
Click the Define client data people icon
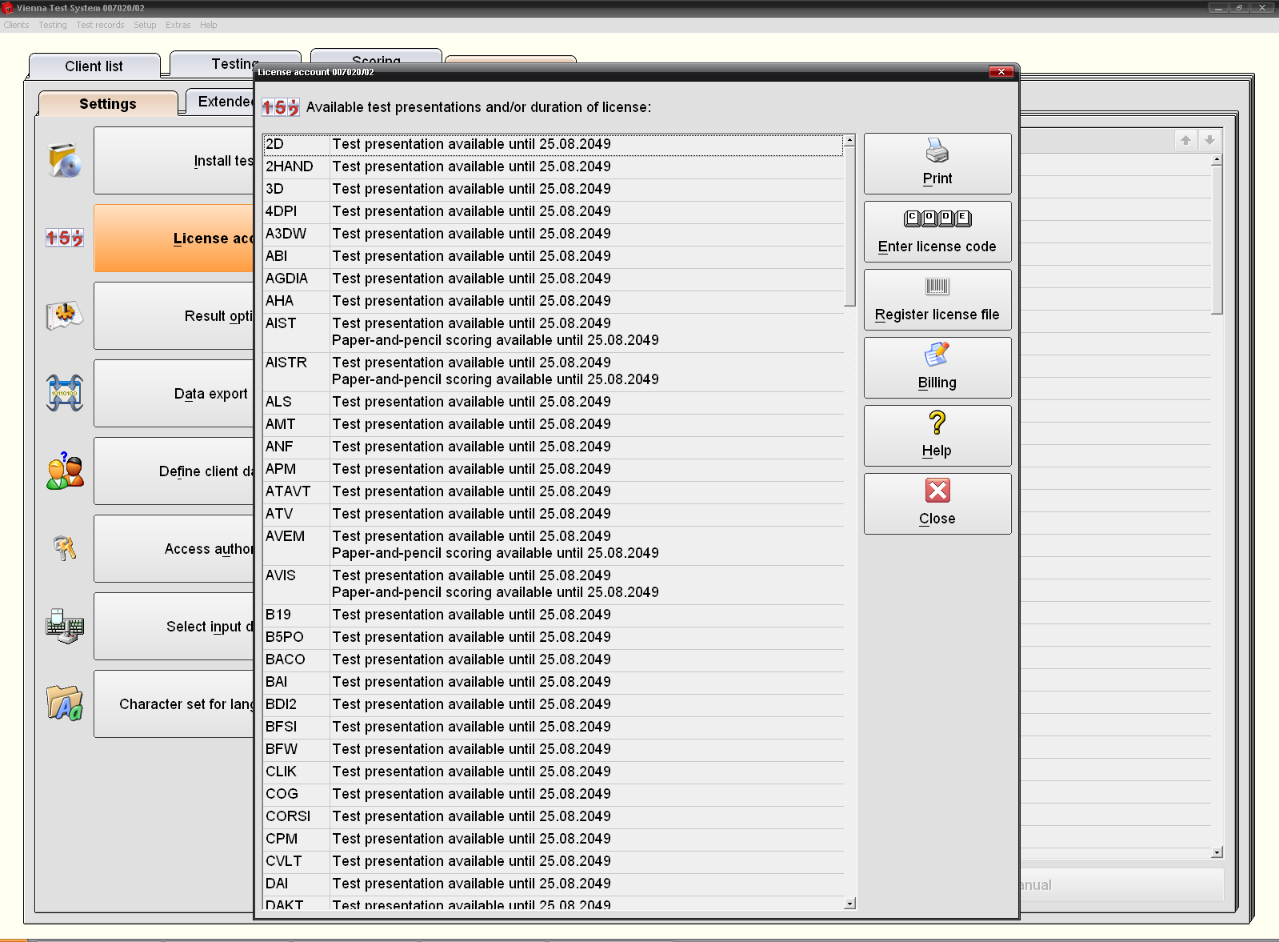65,471
